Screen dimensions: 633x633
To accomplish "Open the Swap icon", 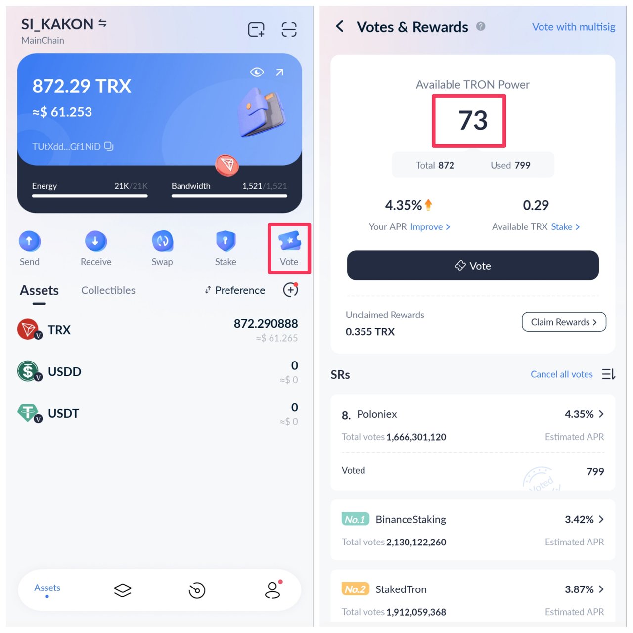I will [x=162, y=241].
